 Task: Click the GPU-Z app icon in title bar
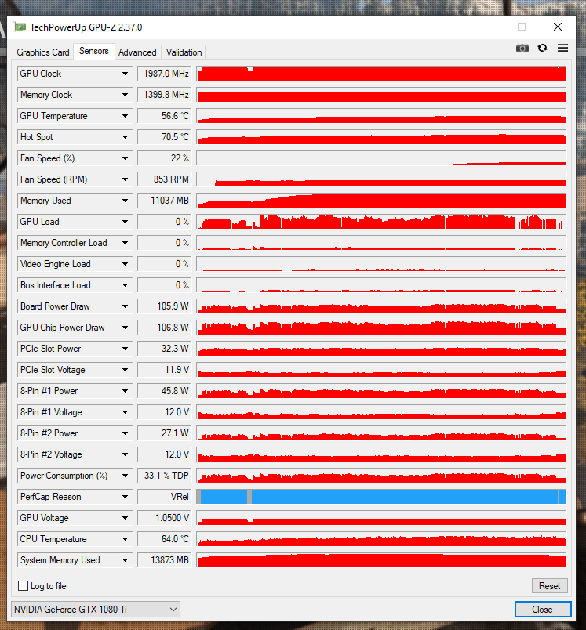[x=20, y=27]
